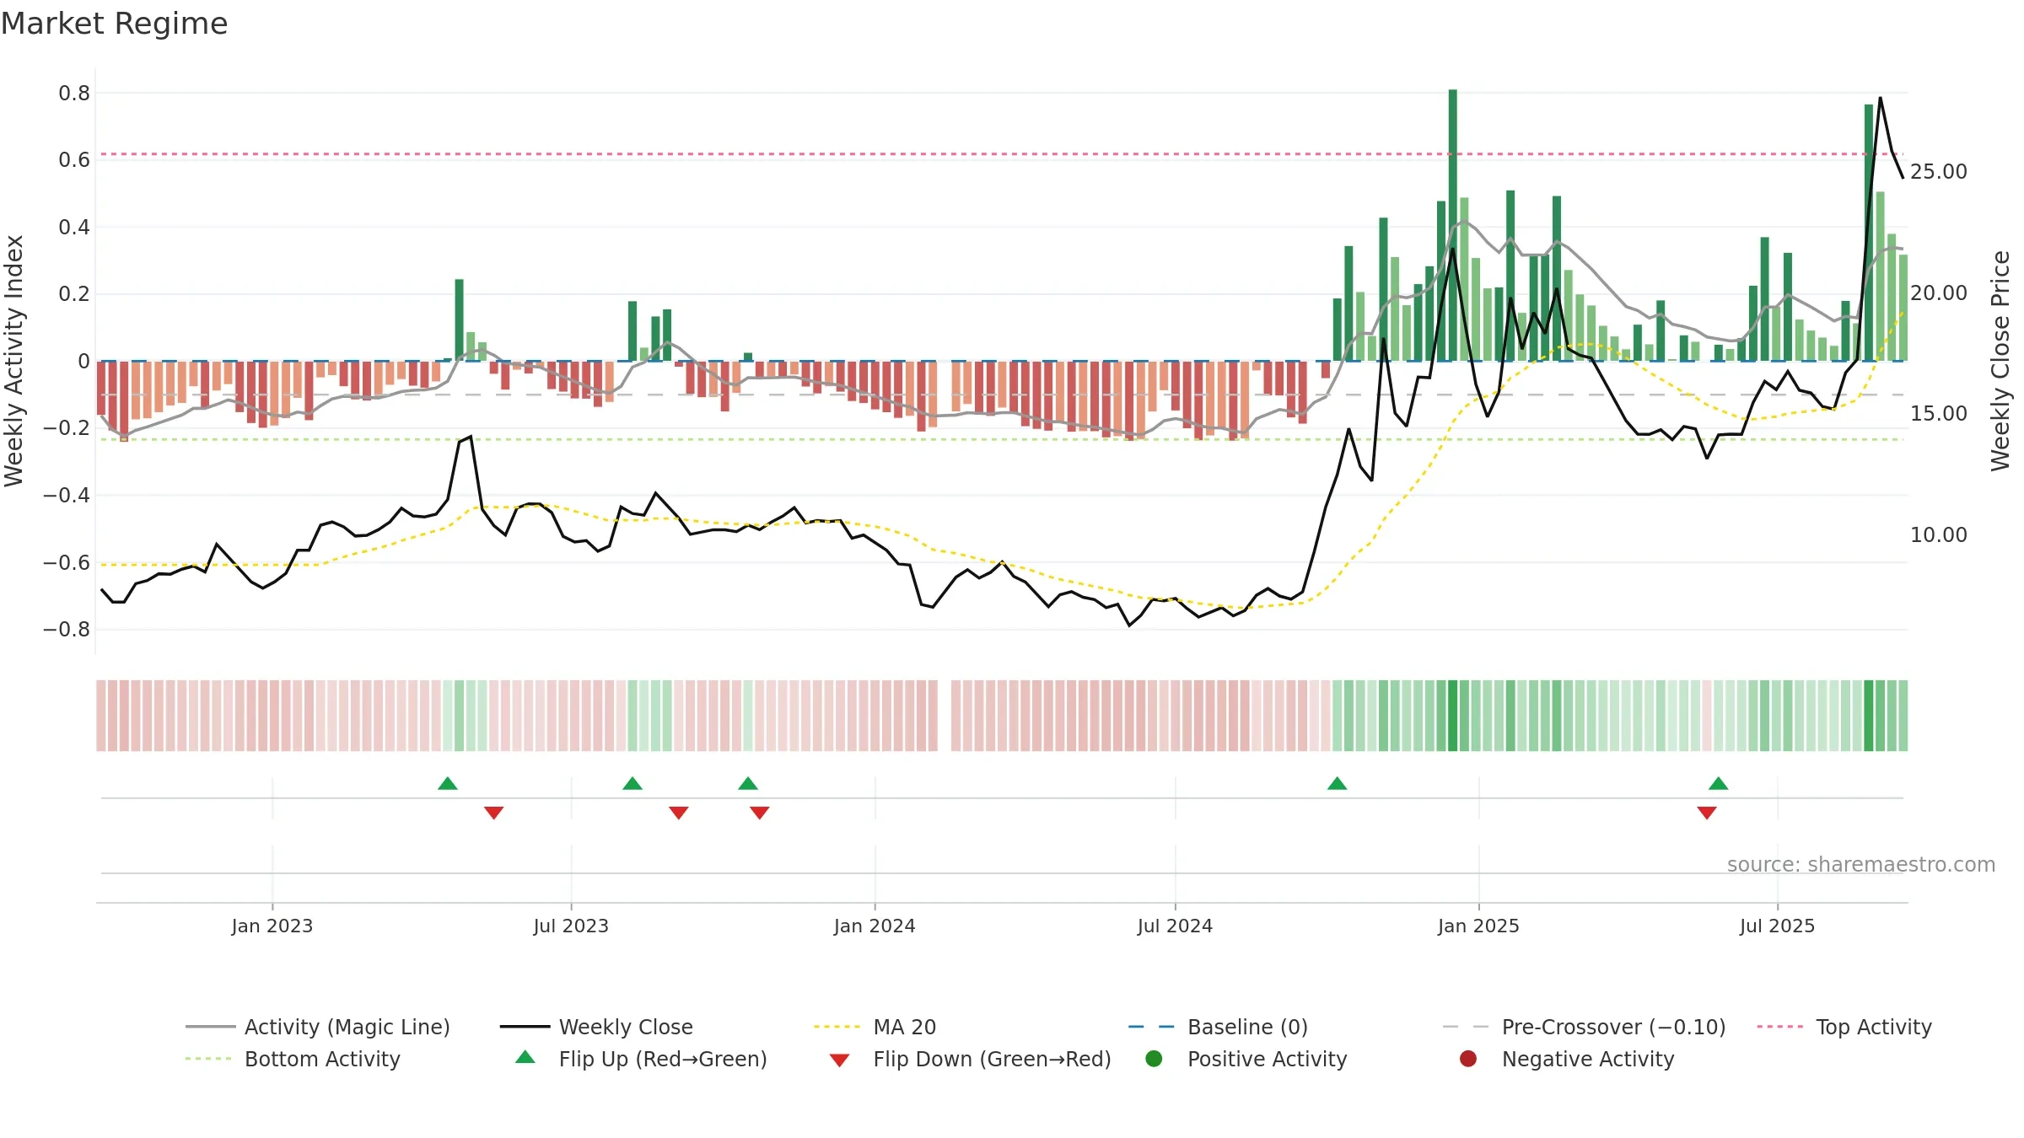Viewport: 2024px width, 1138px height.
Task: Click the 20.00 right axis price label
Action: [x=1939, y=293]
